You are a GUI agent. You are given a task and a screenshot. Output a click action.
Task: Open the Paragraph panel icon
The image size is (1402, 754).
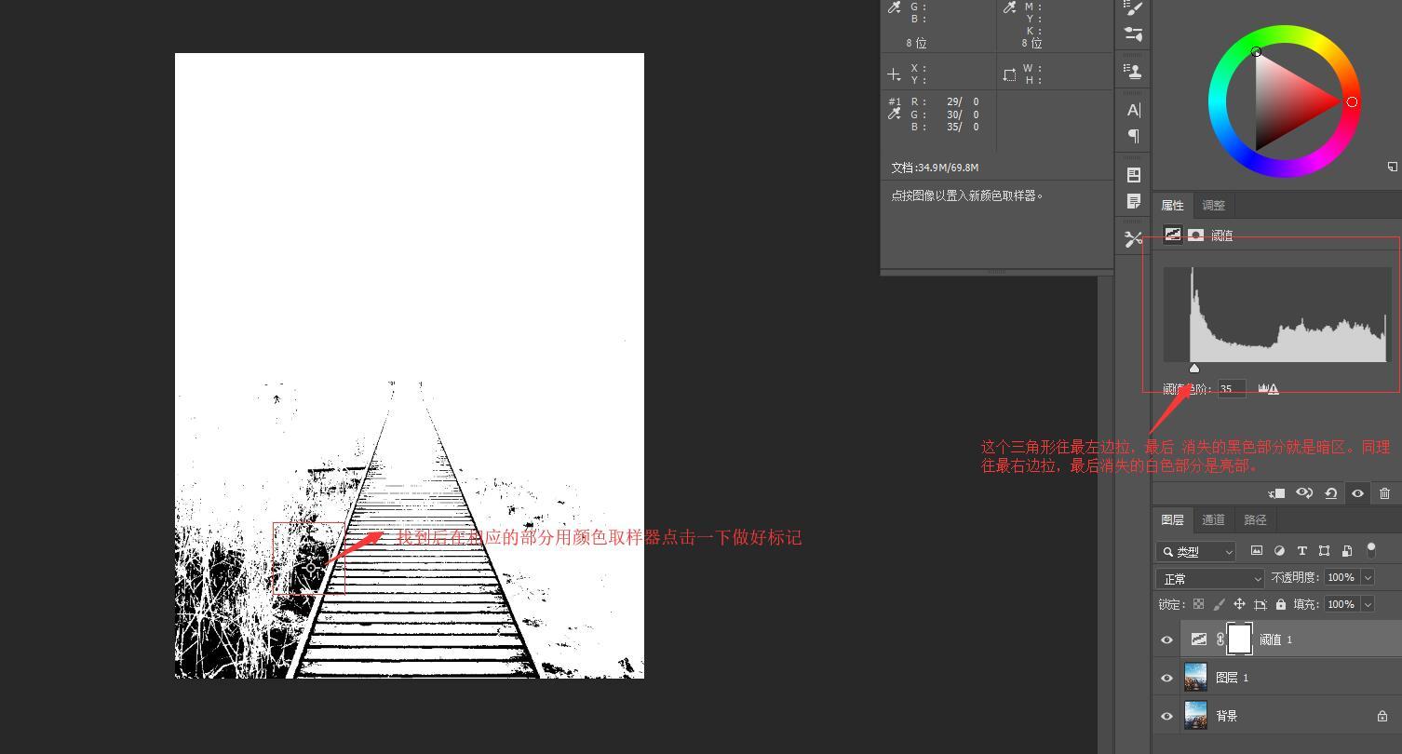point(1134,136)
